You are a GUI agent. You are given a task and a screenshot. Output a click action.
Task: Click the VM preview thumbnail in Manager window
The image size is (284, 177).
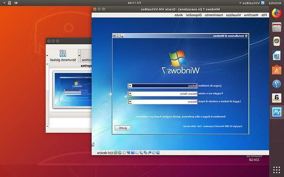pyautogui.click(x=74, y=90)
